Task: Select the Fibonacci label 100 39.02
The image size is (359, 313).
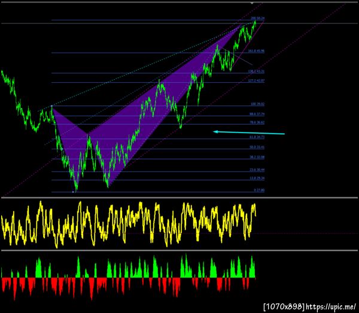Action: tap(257, 104)
